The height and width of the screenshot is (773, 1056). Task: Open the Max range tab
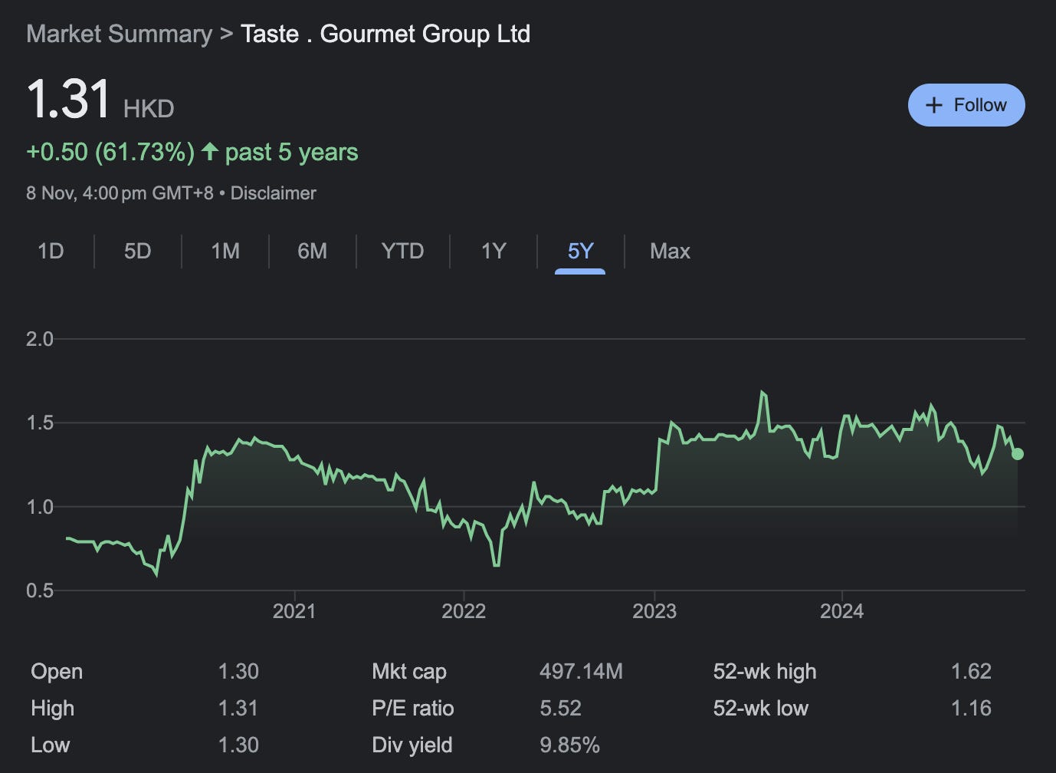click(x=670, y=251)
